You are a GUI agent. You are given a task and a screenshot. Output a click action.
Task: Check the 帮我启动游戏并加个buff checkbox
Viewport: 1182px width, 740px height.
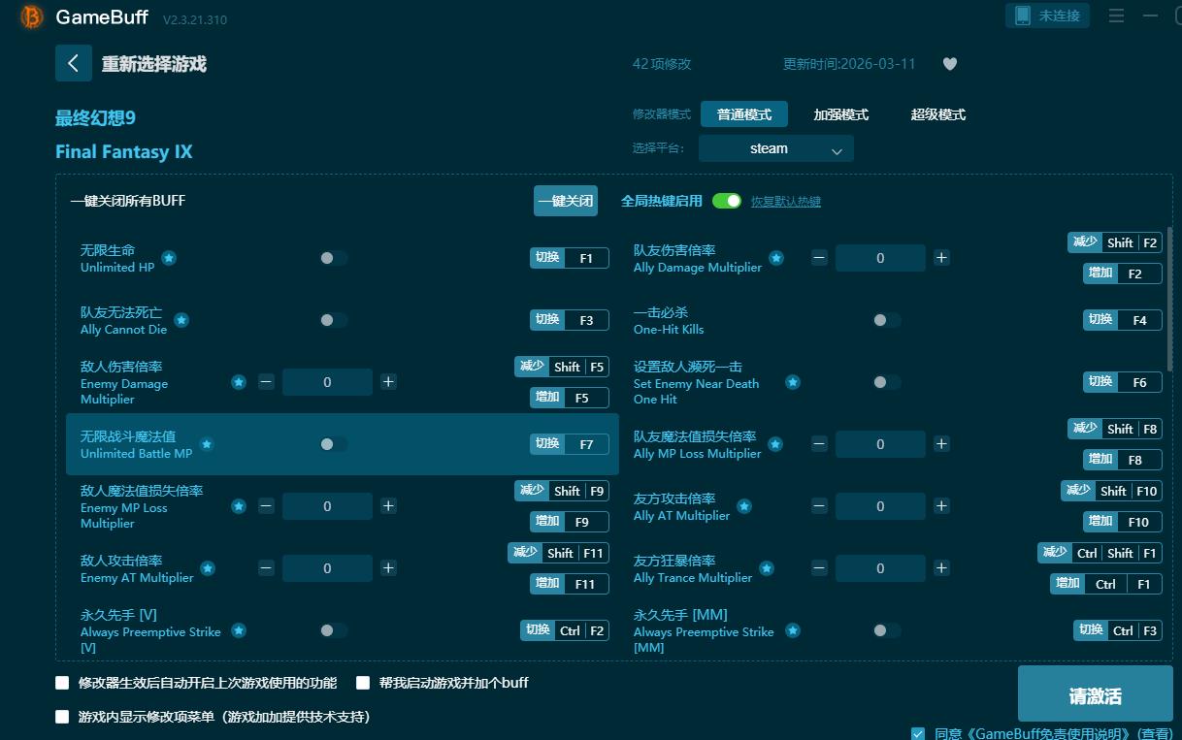[x=363, y=683]
